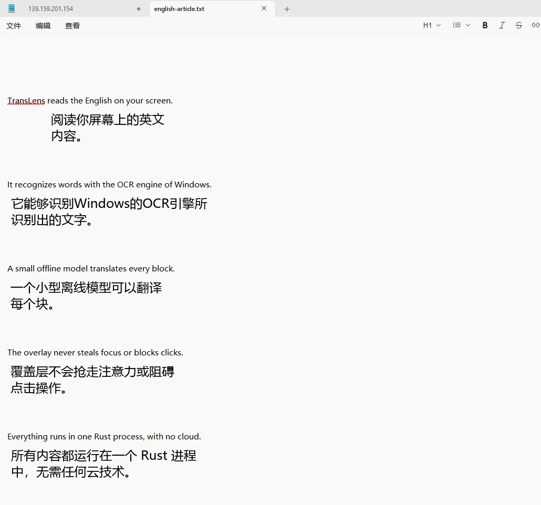Click the translation 一个小型离线模型可以翻译每个块。
541x505 pixels.
pyautogui.click(x=86, y=296)
